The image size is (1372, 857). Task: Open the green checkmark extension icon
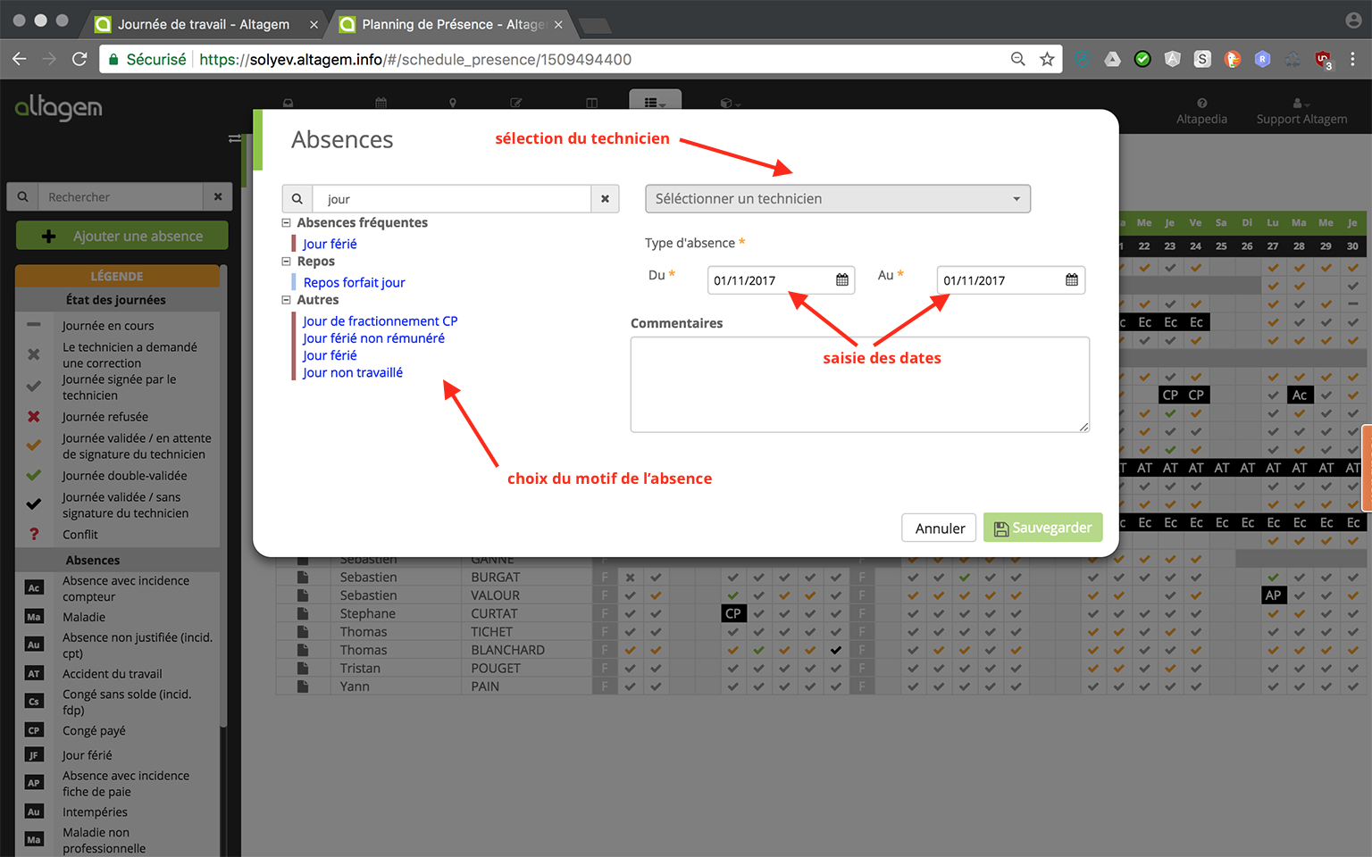1142,59
